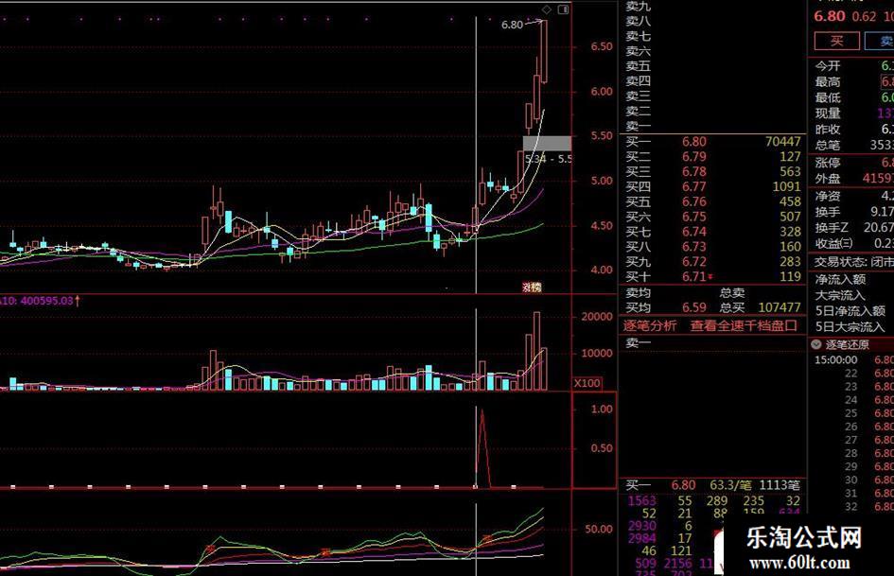Select the 买二 6.79 order row
The width and height of the screenshot is (894, 576).
click(x=712, y=157)
